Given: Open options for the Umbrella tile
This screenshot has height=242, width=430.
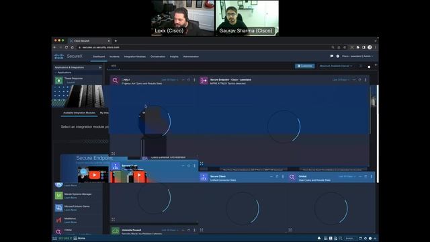Looking at the screenshot, I should (x=194, y=230).
